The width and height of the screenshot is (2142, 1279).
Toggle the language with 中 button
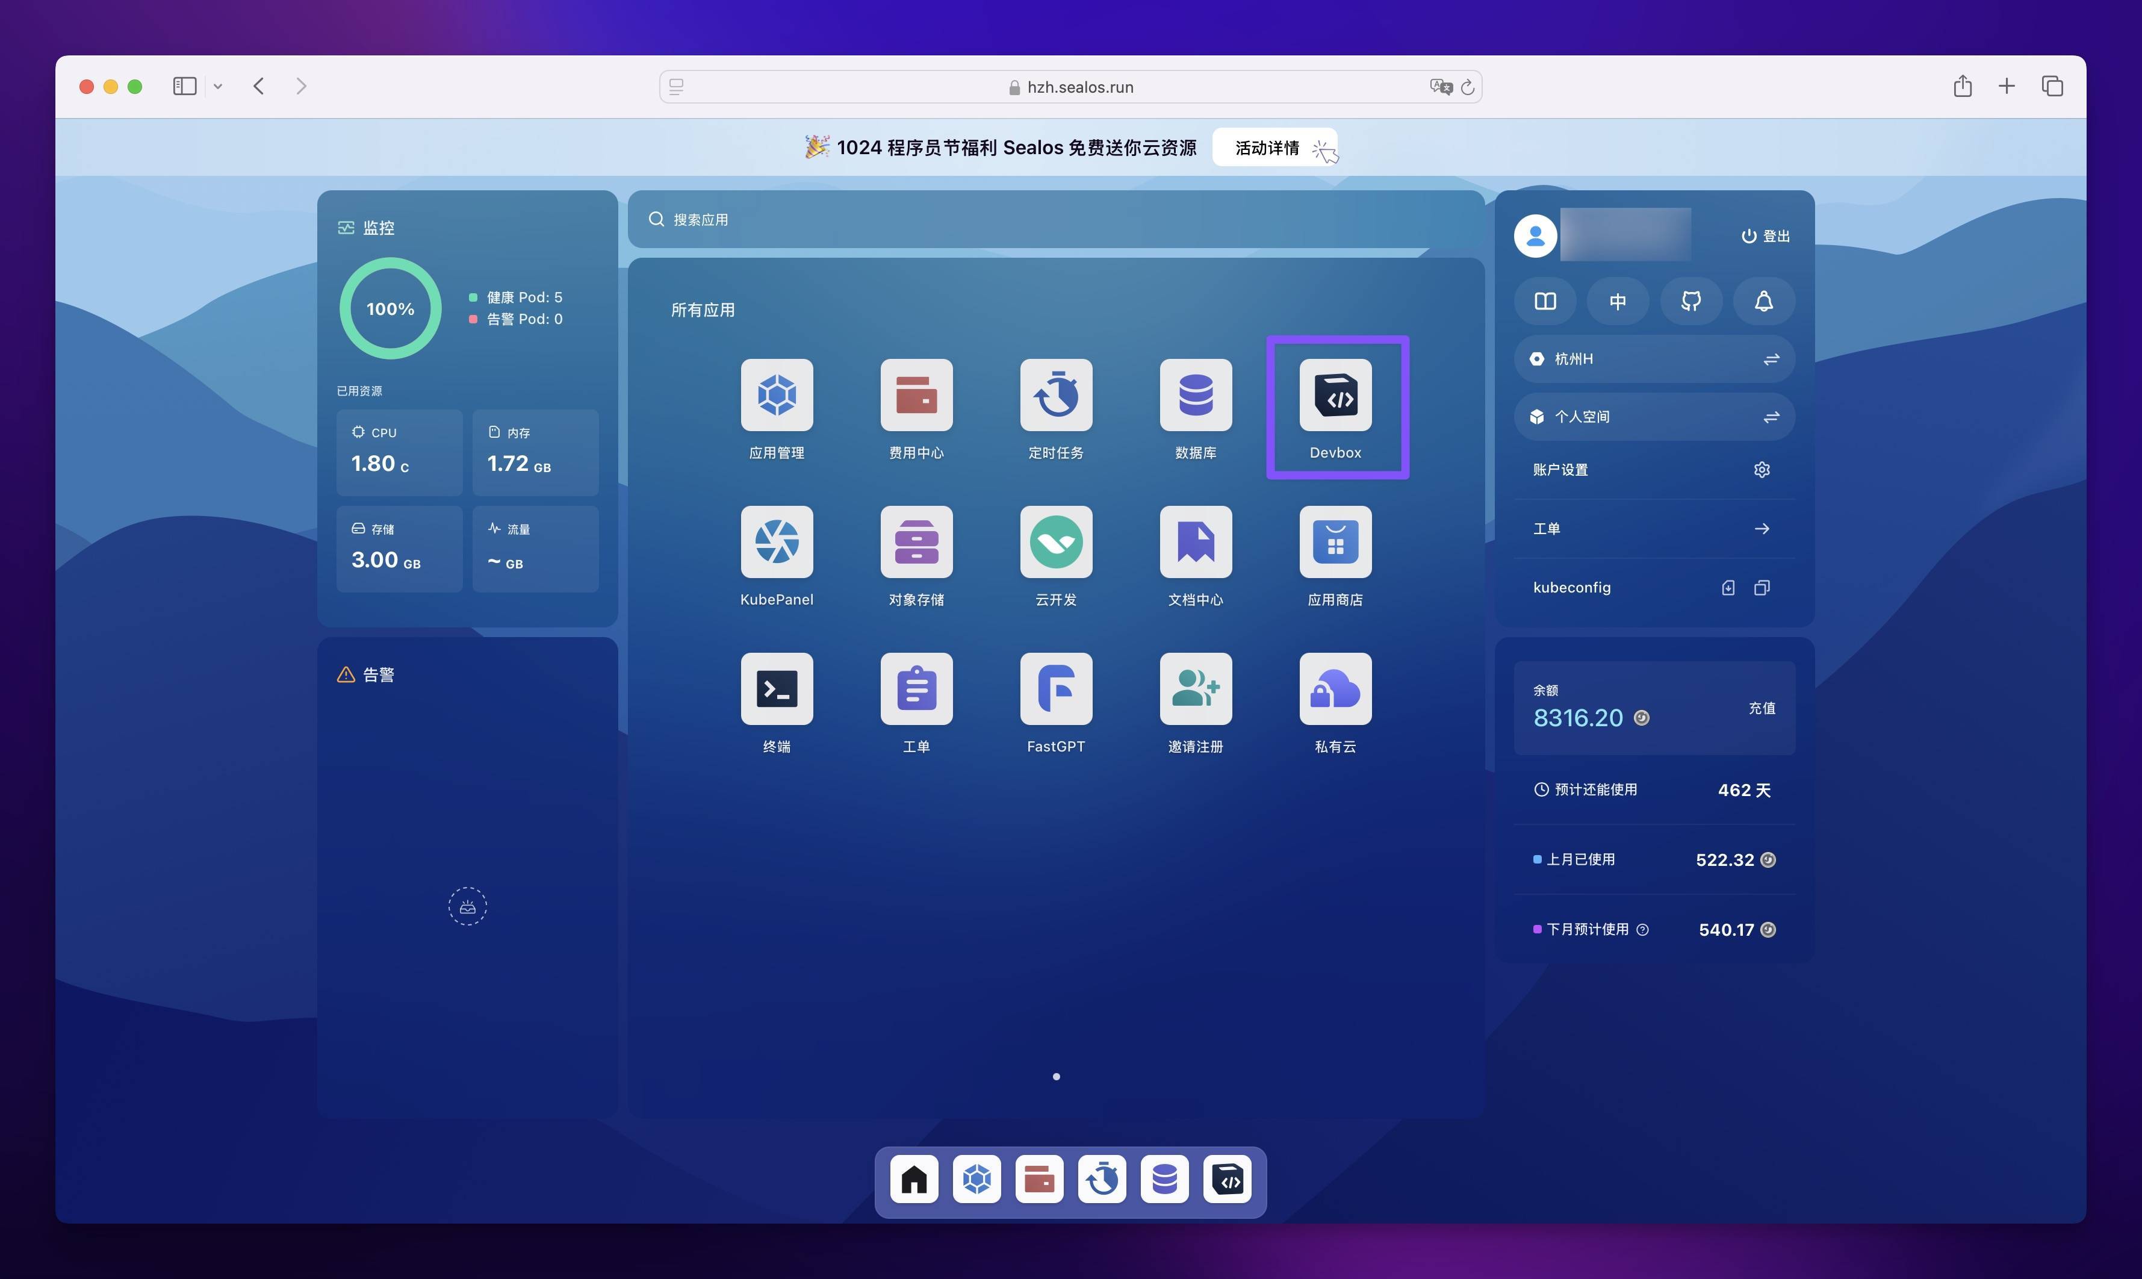[x=1617, y=302]
